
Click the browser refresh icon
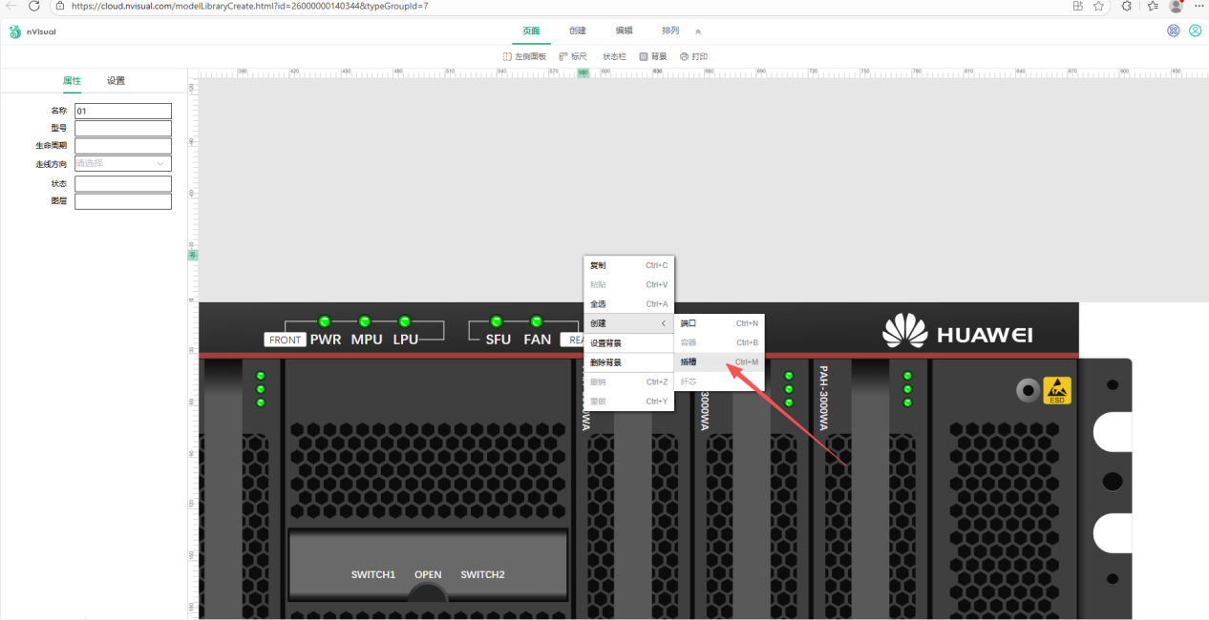[x=33, y=6]
